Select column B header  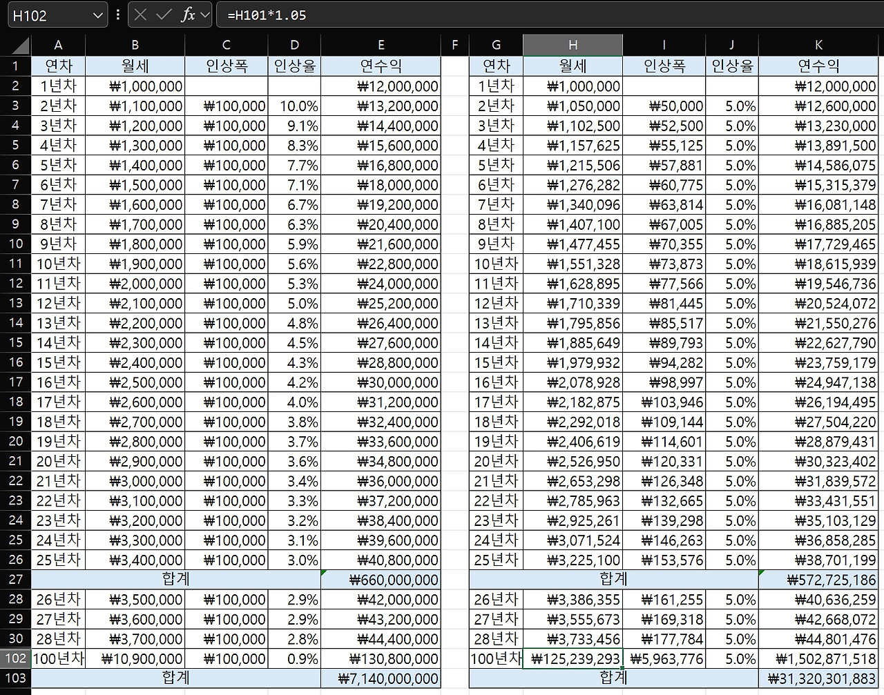tap(135, 46)
